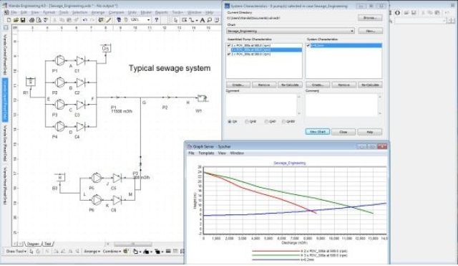Image resolution: width=458 pixels, height=266 pixels.
Task: Click the Redo arrow icon
Action: pos(92,20)
